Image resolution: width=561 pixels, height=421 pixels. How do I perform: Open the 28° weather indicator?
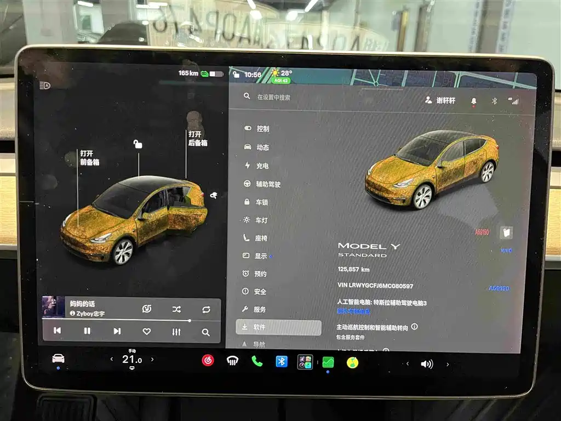282,73
